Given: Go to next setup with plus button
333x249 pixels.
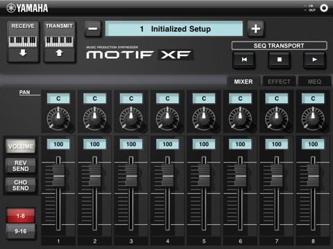Looking at the screenshot, I should (256, 29).
